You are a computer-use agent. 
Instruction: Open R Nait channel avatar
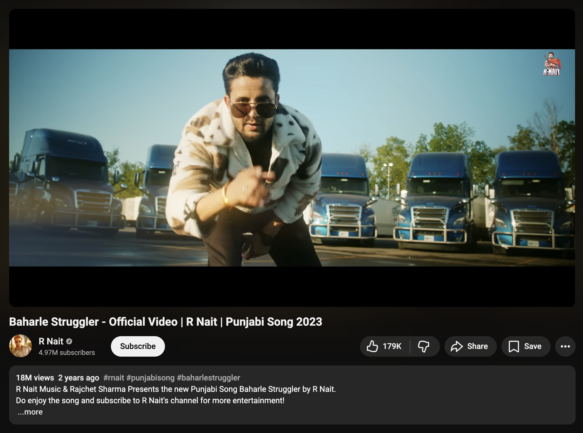click(20, 346)
